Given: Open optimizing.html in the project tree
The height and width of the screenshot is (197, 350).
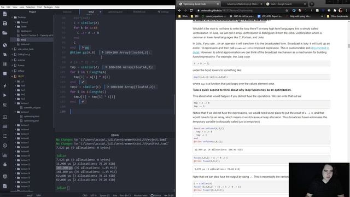Looking at the screenshot, I should pos(32,117).
